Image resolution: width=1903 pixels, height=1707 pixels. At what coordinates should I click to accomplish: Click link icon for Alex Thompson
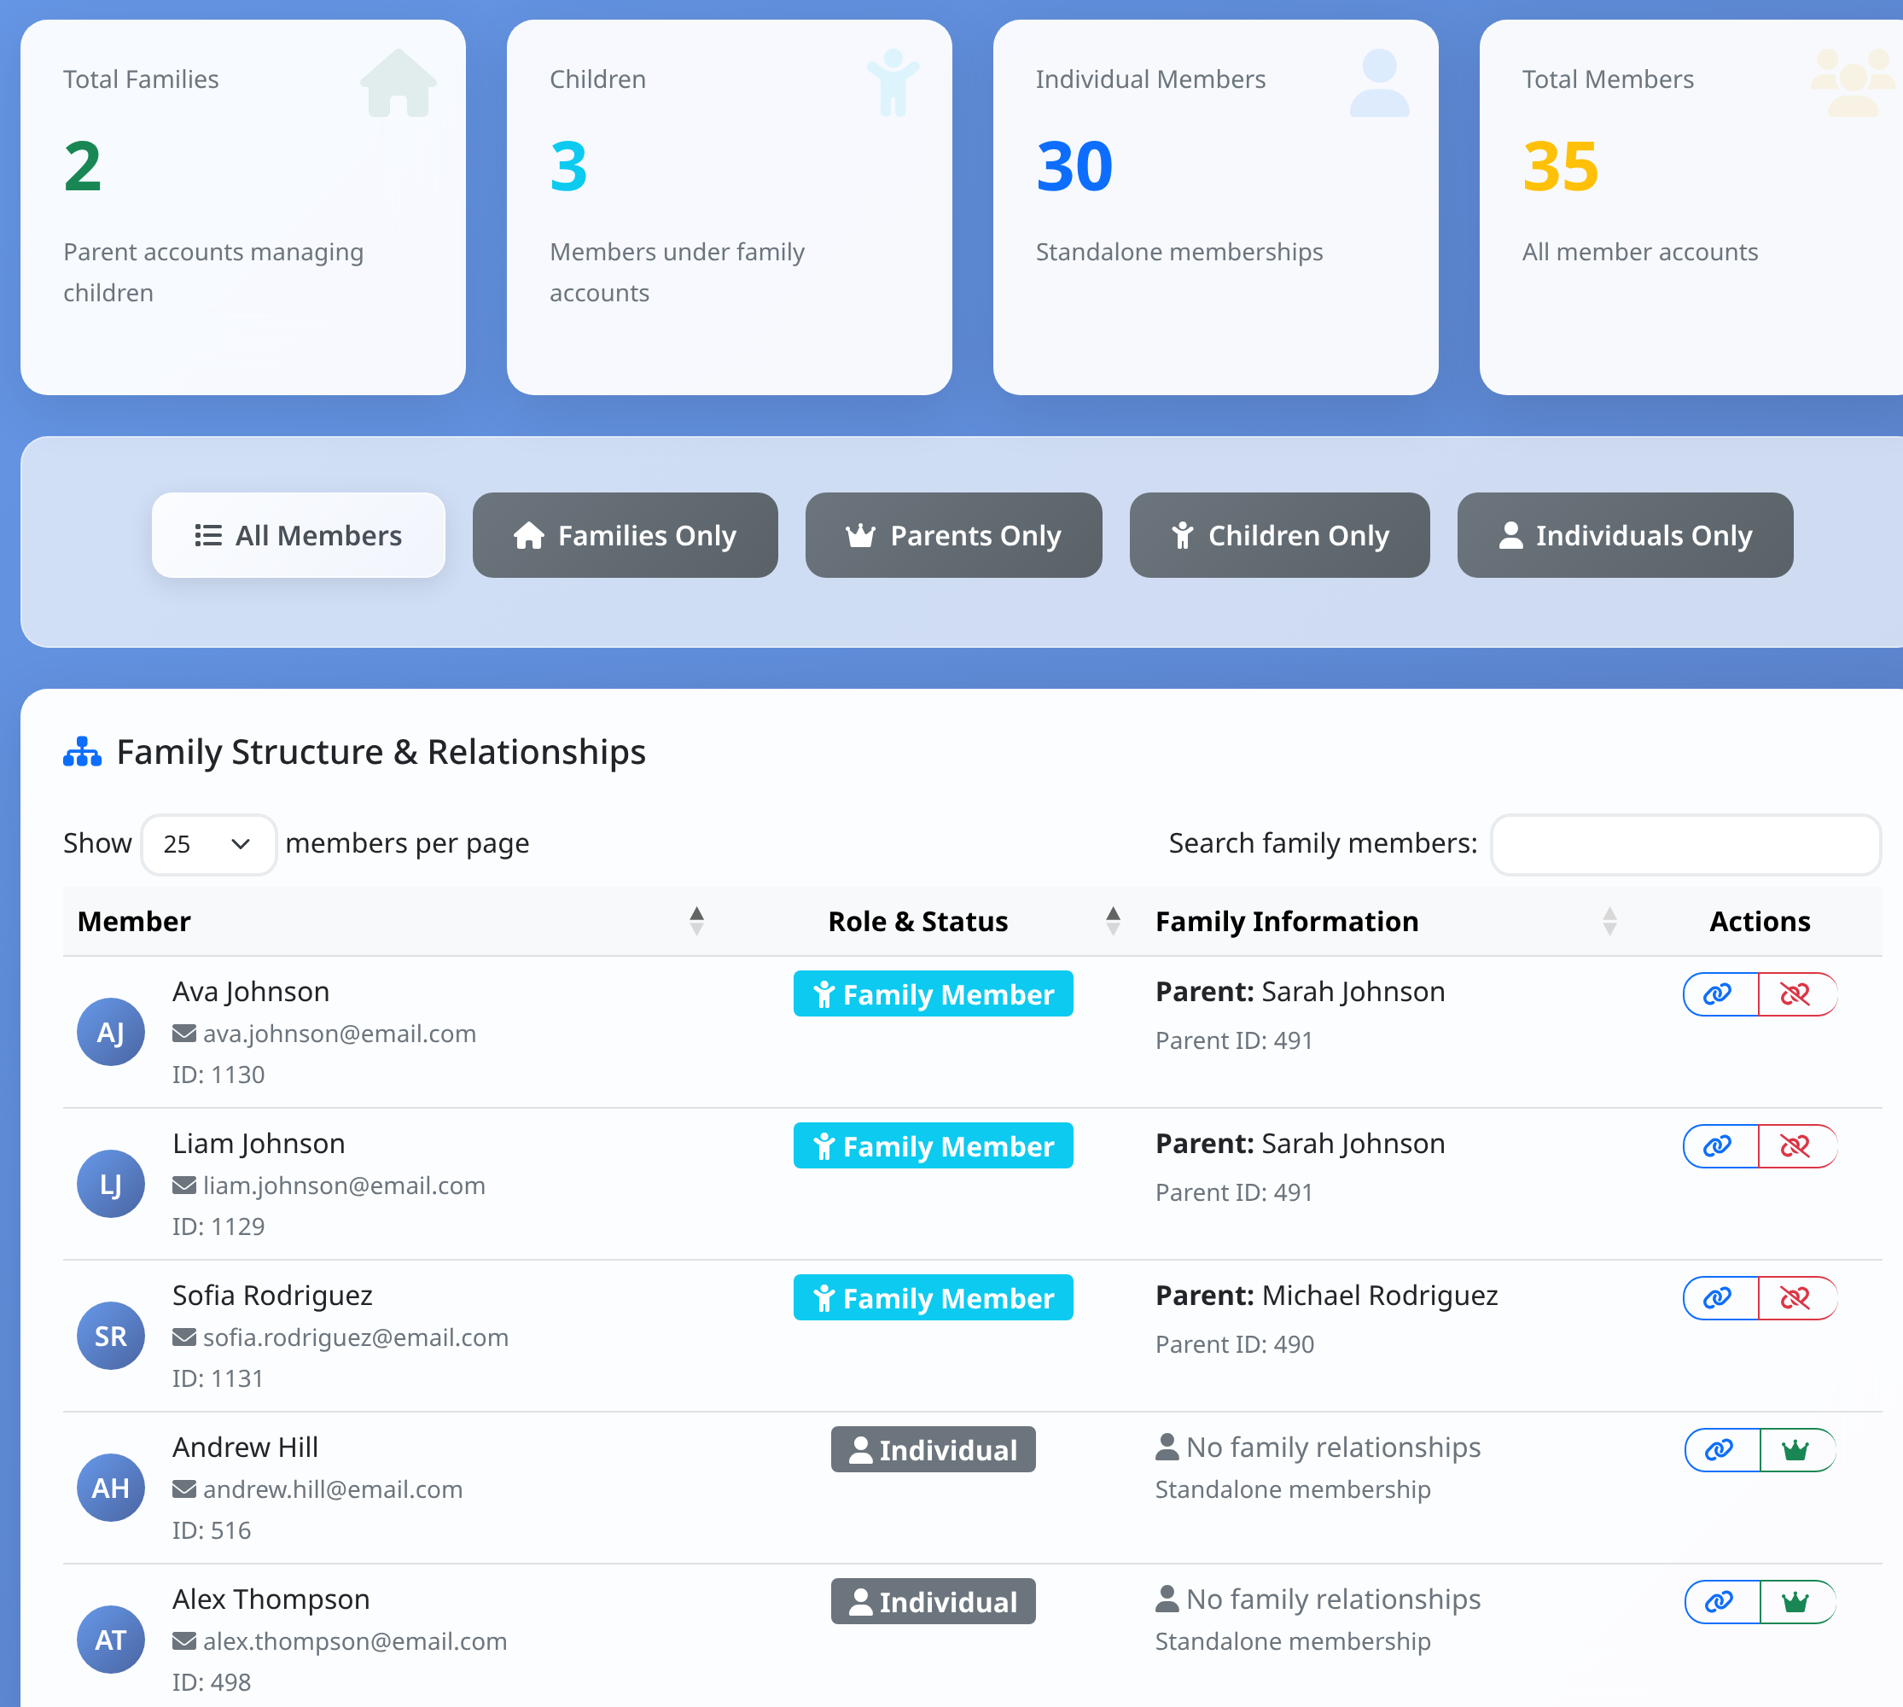click(x=1721, y=1602)
